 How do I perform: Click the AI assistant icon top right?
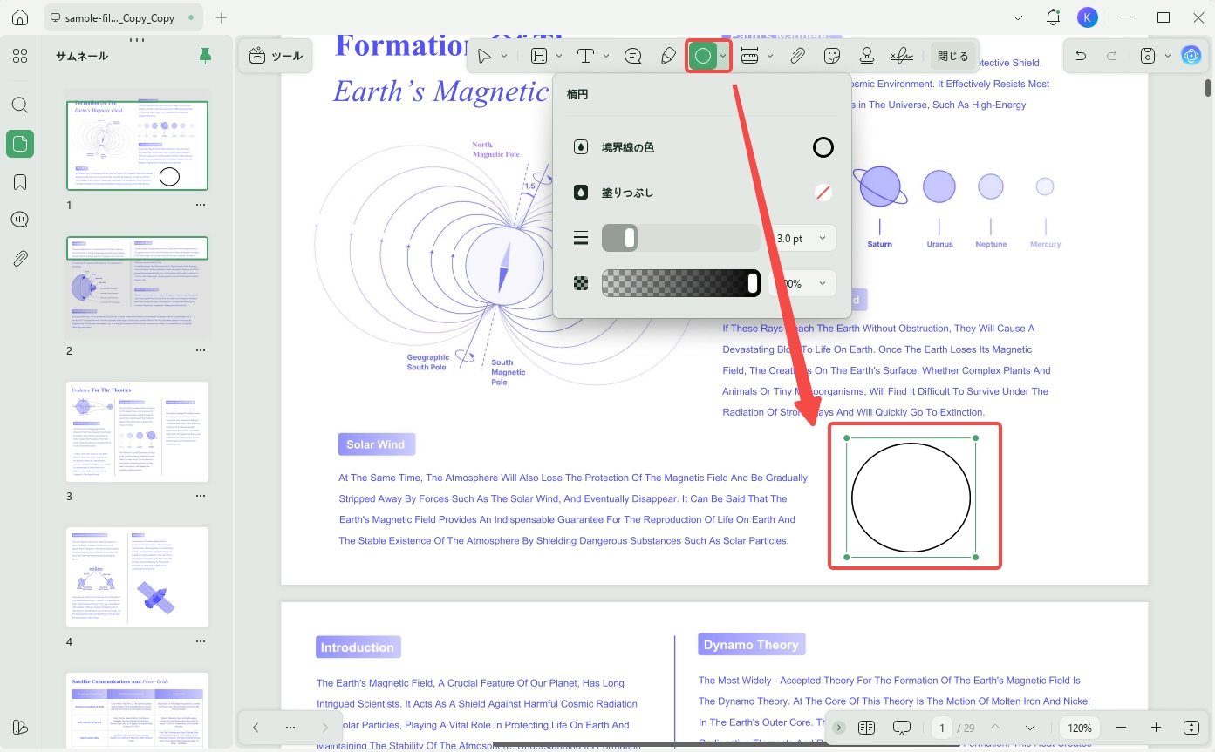pos(1191,56)
